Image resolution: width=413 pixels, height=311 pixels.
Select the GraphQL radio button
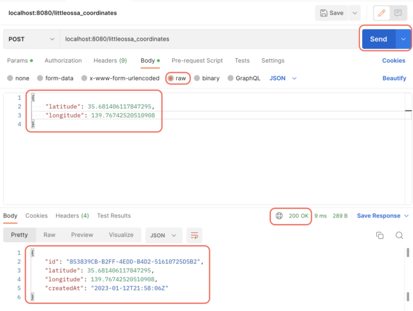tap(230, 78)
